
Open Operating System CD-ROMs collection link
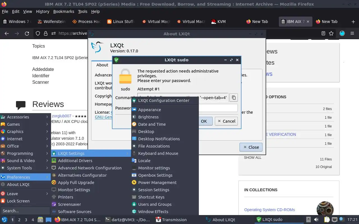coord(270,210)
